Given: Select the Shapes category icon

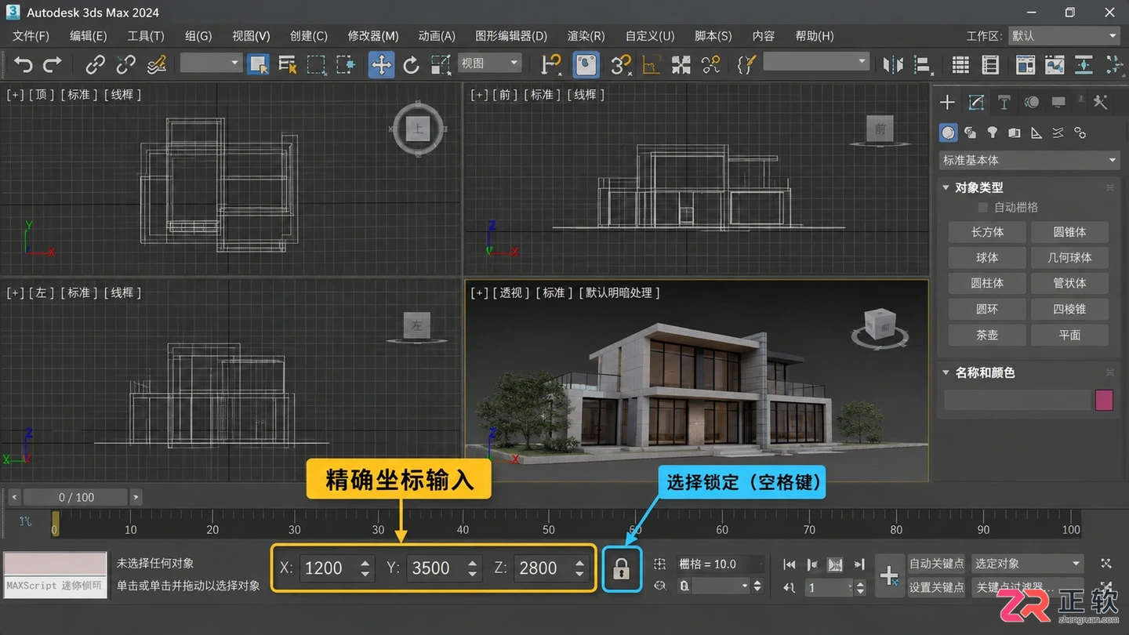Looking at the screenshot, I should [971, 132].
